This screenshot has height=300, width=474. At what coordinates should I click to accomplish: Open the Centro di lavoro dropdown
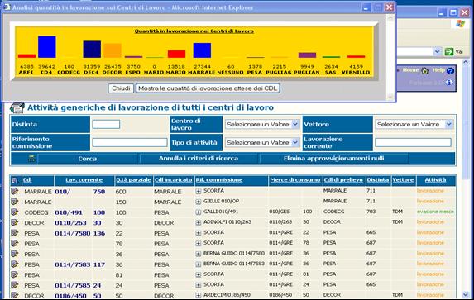point(262,124)
